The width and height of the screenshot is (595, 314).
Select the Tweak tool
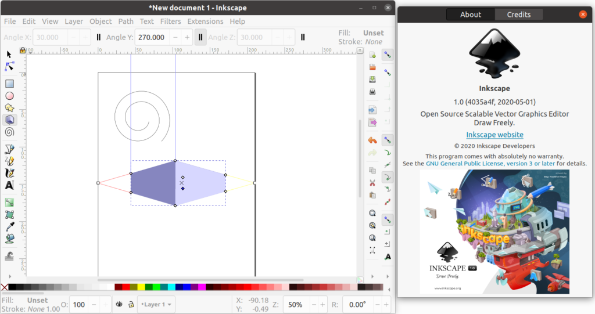[x=9, y=257]
